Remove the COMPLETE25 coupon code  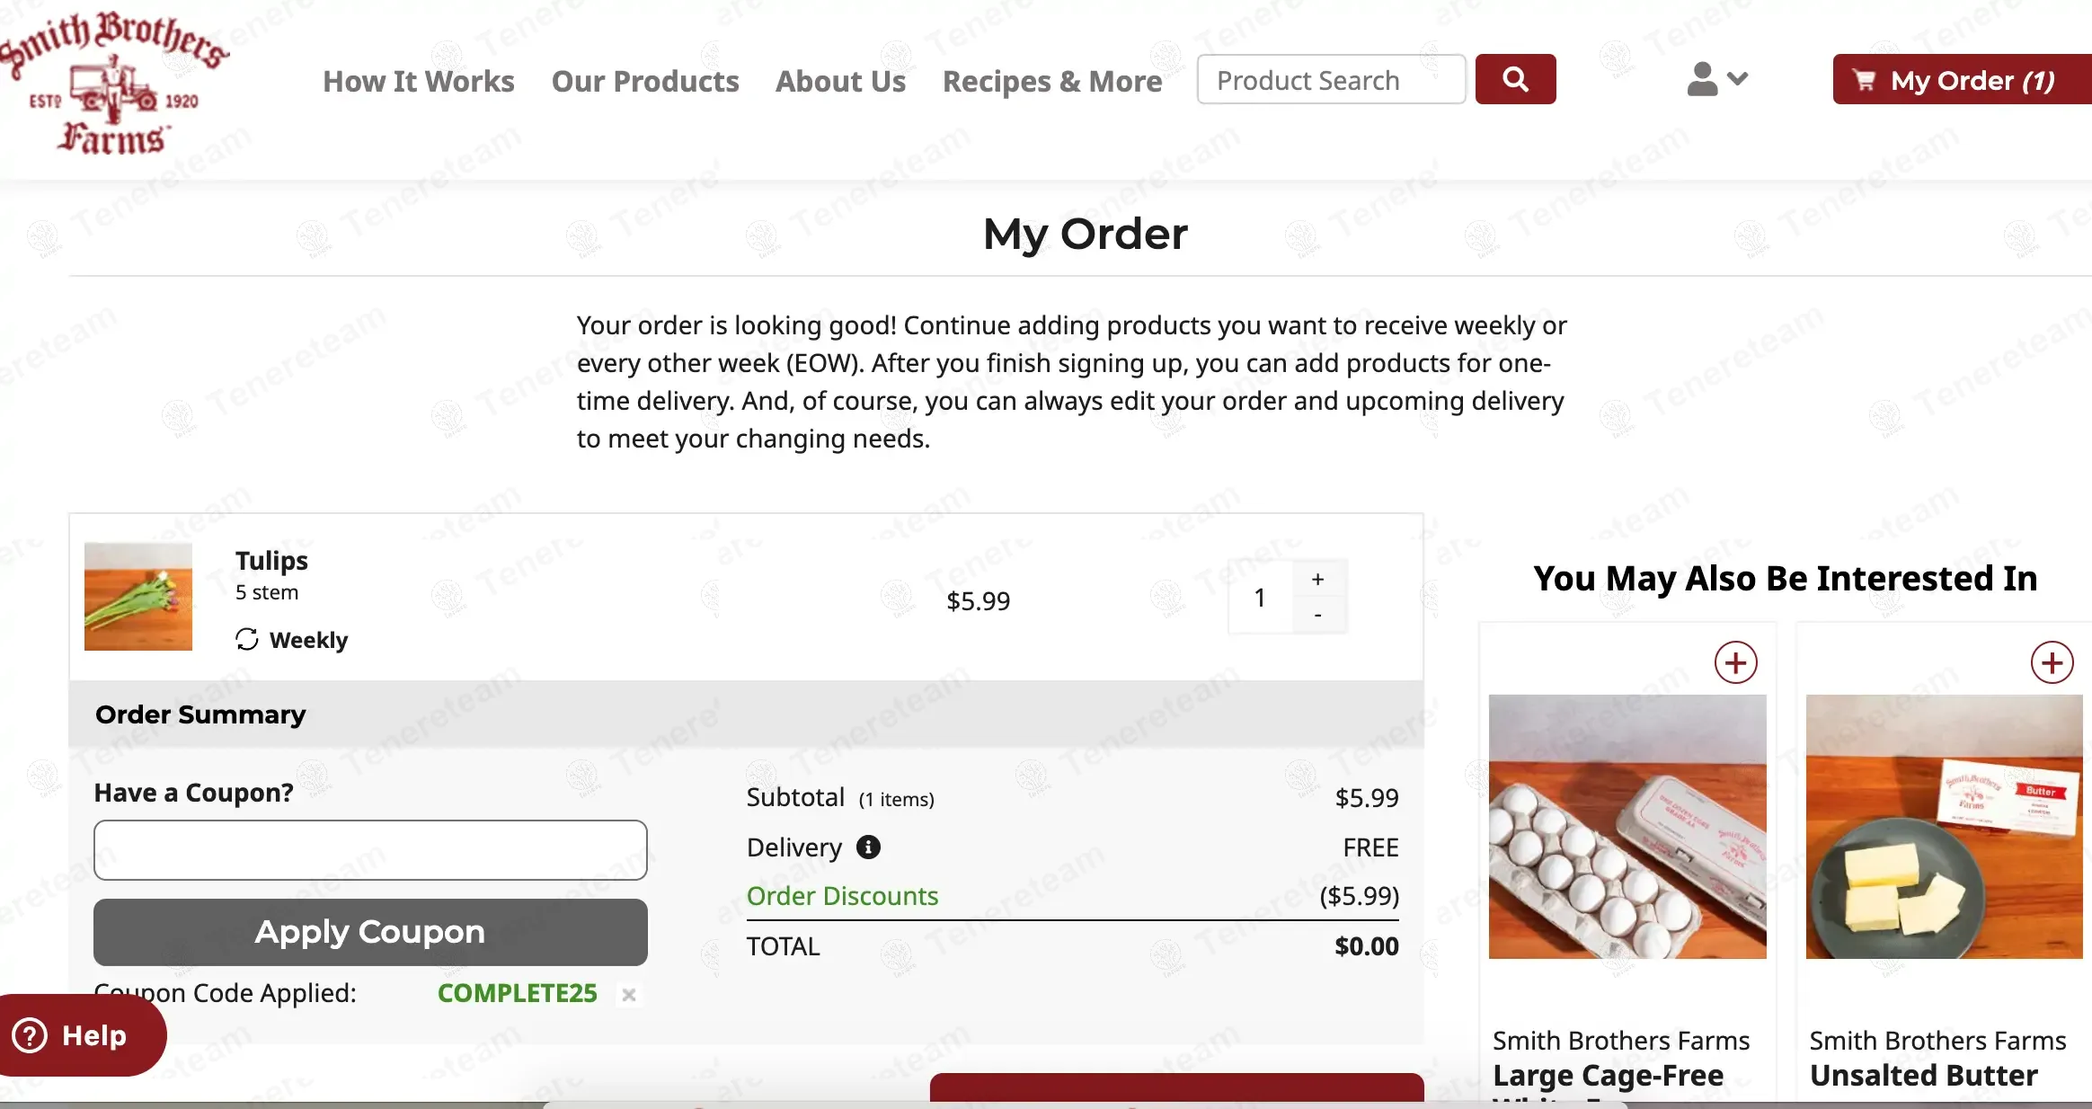[x=629, y=994]
